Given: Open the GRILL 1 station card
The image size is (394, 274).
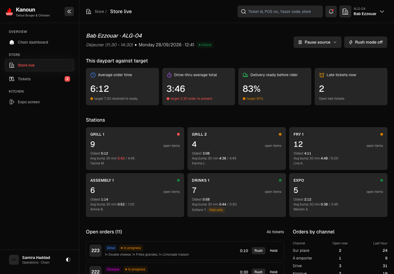Looking at the screenshot, I should pyautogui.click(x=135, y=149).
